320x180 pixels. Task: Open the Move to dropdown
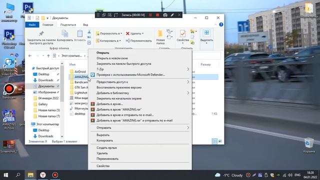(x=109, y=33)
